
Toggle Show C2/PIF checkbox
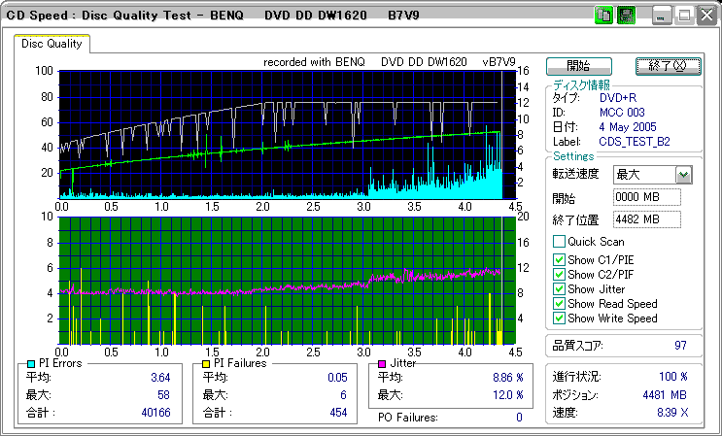pyautogui.click(x=559, y=274)
